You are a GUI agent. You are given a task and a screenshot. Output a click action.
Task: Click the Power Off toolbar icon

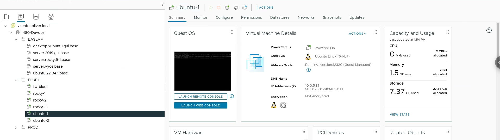218,8
